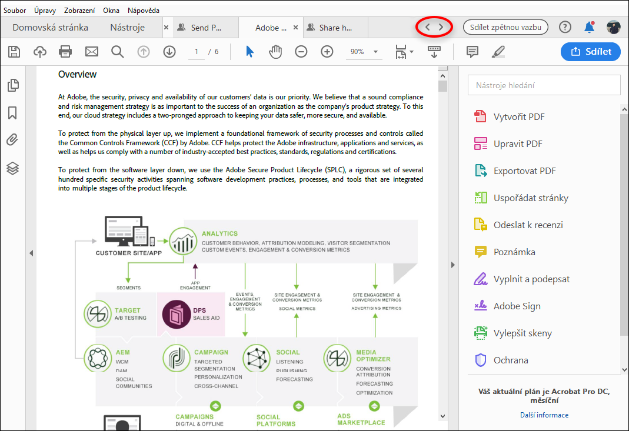Open page thumbnails panel
The width and height of the screenshot is (629, 431).
(13, 85)
